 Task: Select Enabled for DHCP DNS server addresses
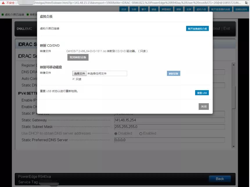click(x=141, y=133)
